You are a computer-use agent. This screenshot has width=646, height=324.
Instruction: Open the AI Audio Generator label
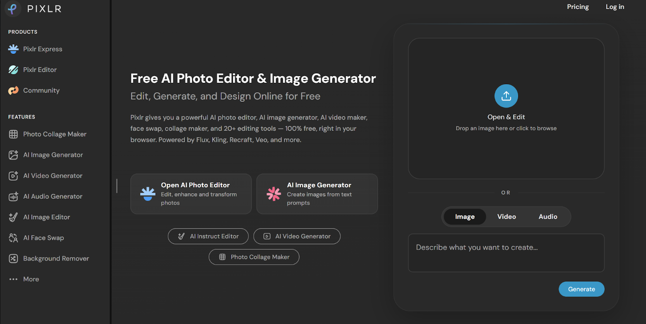[53, 196]
